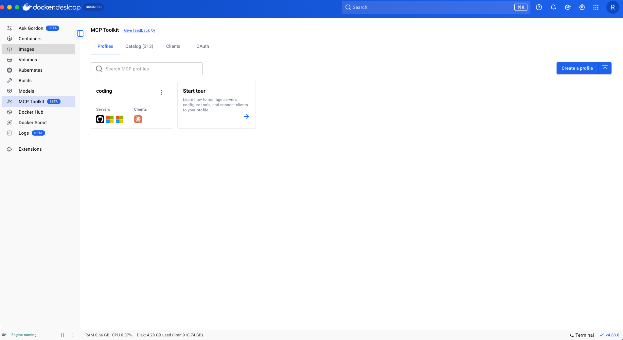Screen dimensions: 623x340
Task: Click the RAM 0.66 GB indicator
Action: click(97, 335)
